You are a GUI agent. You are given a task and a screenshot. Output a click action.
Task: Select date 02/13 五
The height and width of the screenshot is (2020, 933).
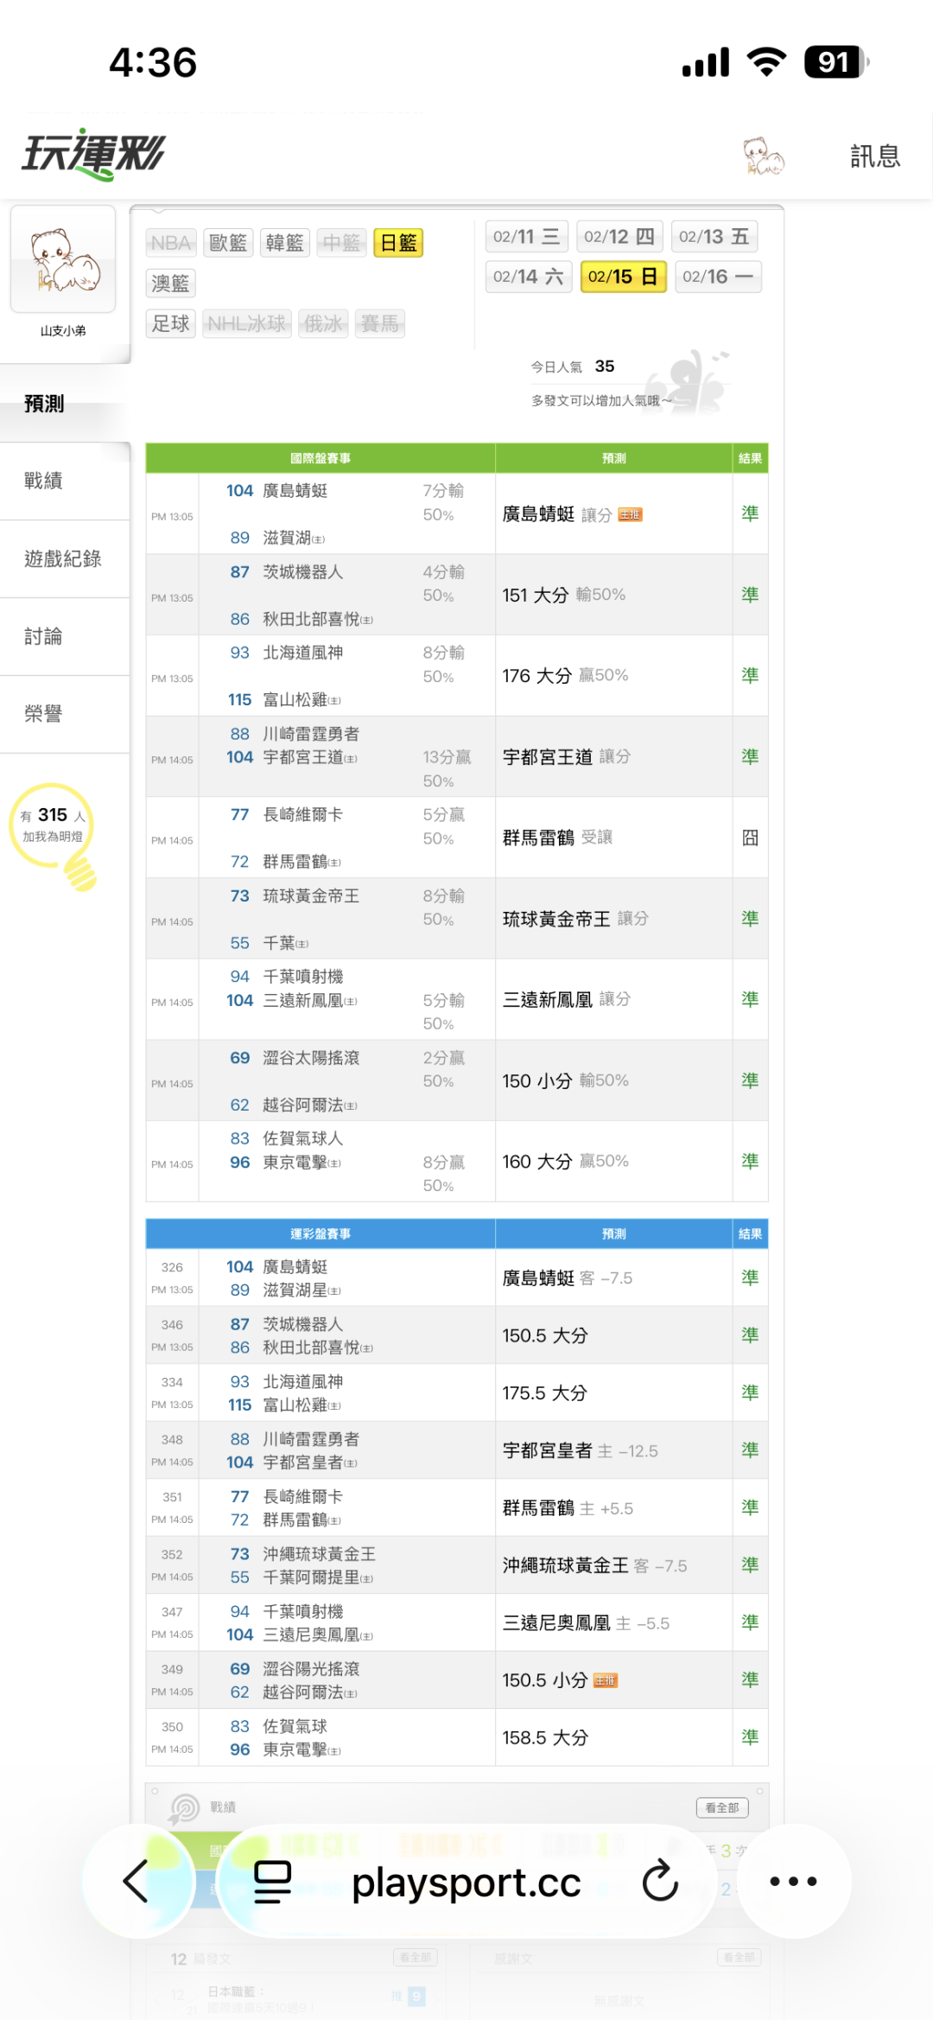pos(714,237)
